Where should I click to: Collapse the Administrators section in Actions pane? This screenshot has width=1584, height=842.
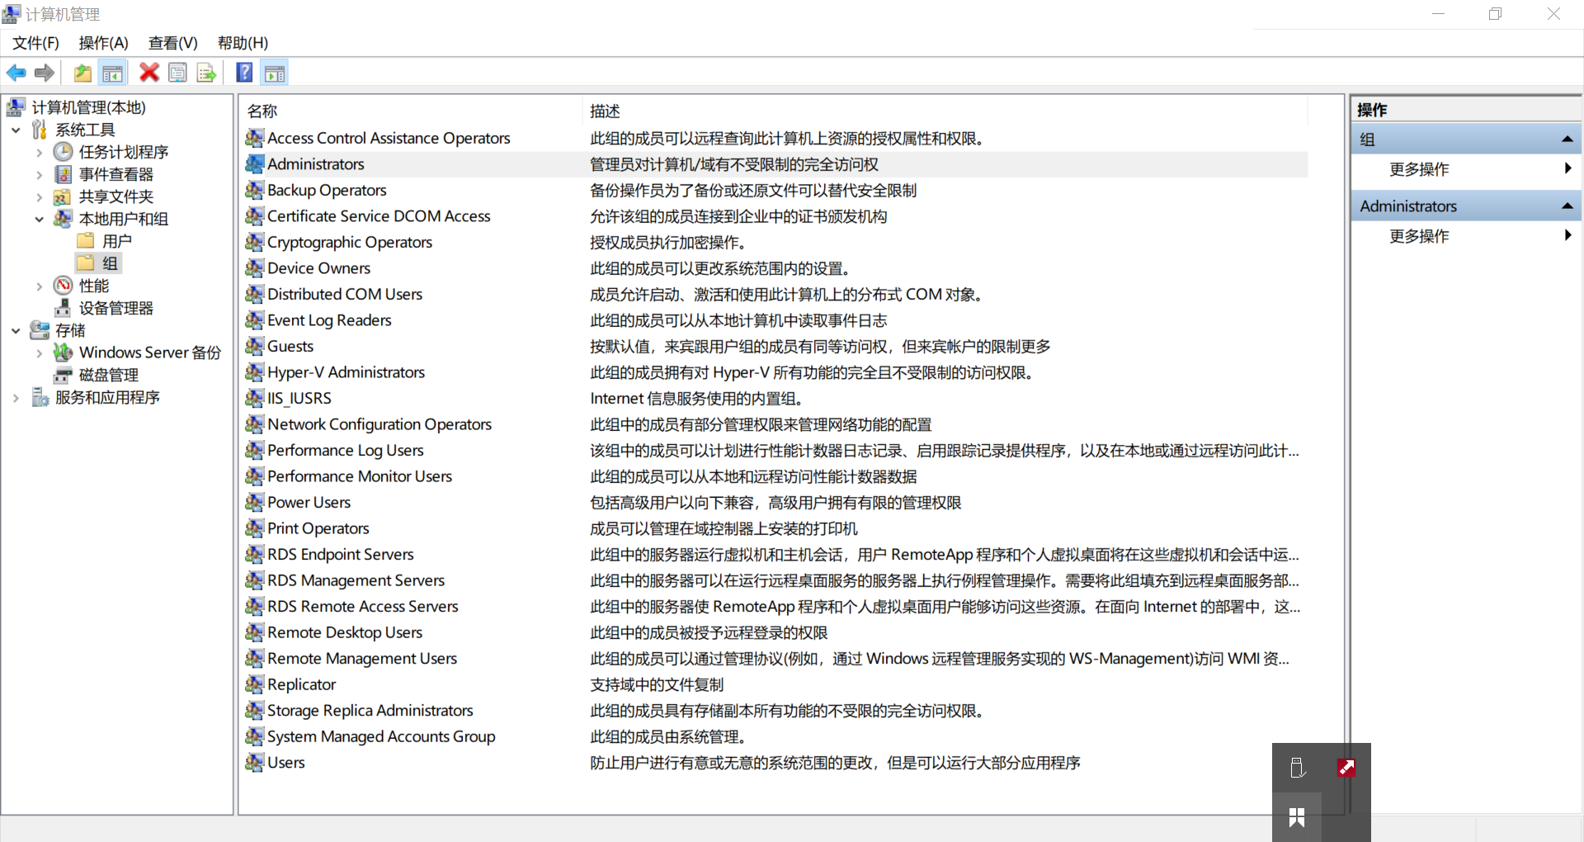1567,206
